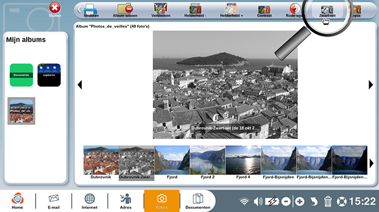Select Album wissen in toolbar
The image size is (379, 212).
point(125,10)
